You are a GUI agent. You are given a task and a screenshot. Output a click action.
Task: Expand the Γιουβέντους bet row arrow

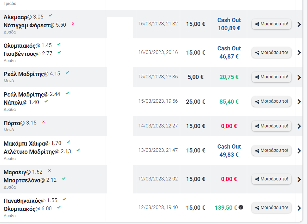coord(299,53)
